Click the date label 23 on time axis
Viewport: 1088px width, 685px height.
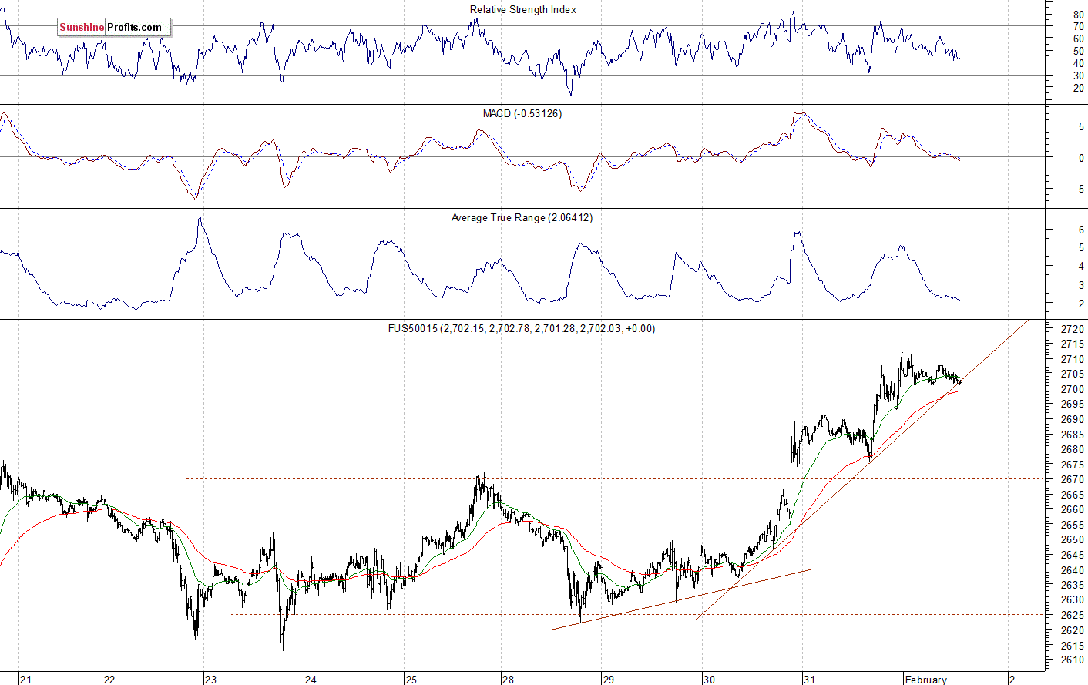coord(211,680)
